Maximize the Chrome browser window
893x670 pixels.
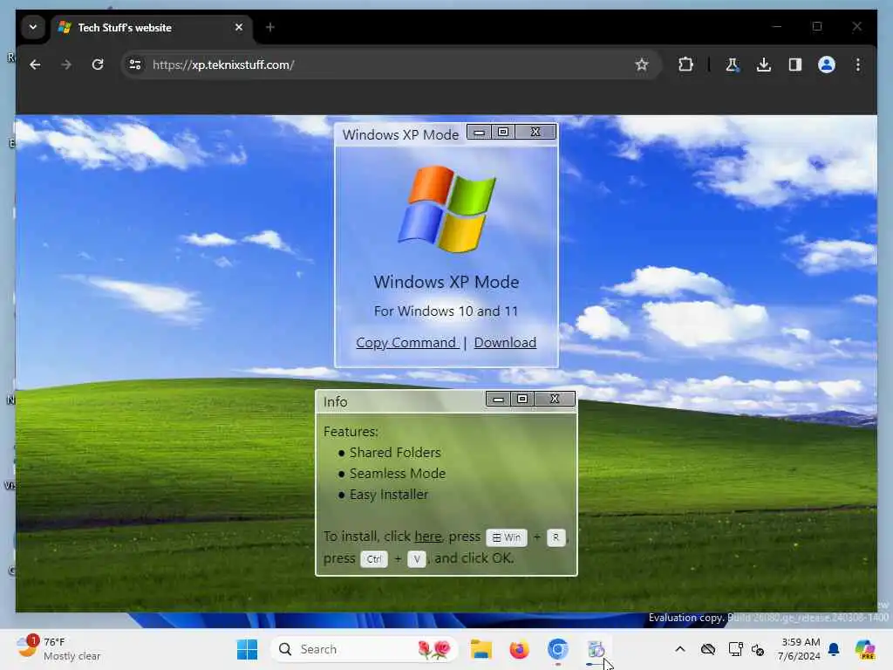(816, 26)
